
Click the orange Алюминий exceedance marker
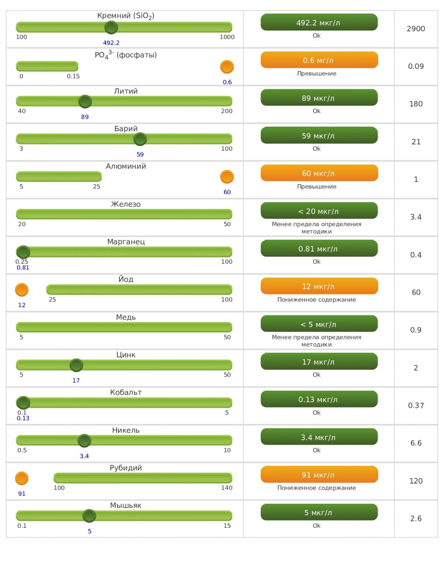[x=227, y=177]
